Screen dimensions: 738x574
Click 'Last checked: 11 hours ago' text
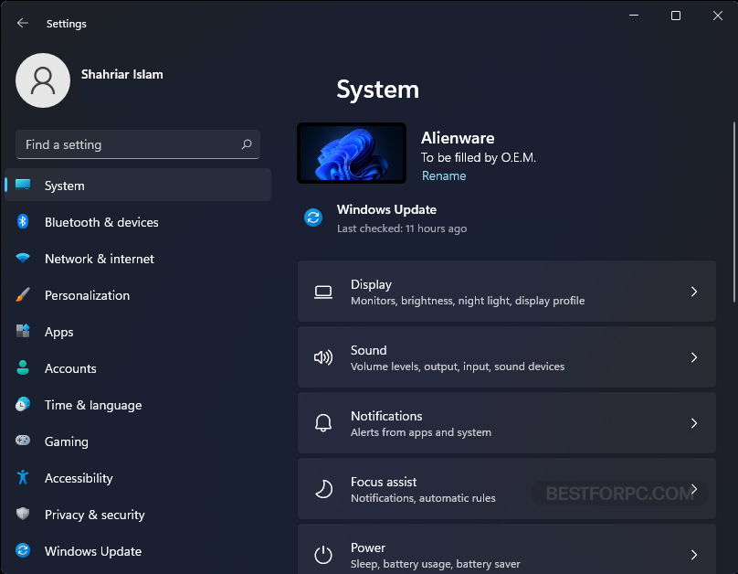tap(402, 229)
